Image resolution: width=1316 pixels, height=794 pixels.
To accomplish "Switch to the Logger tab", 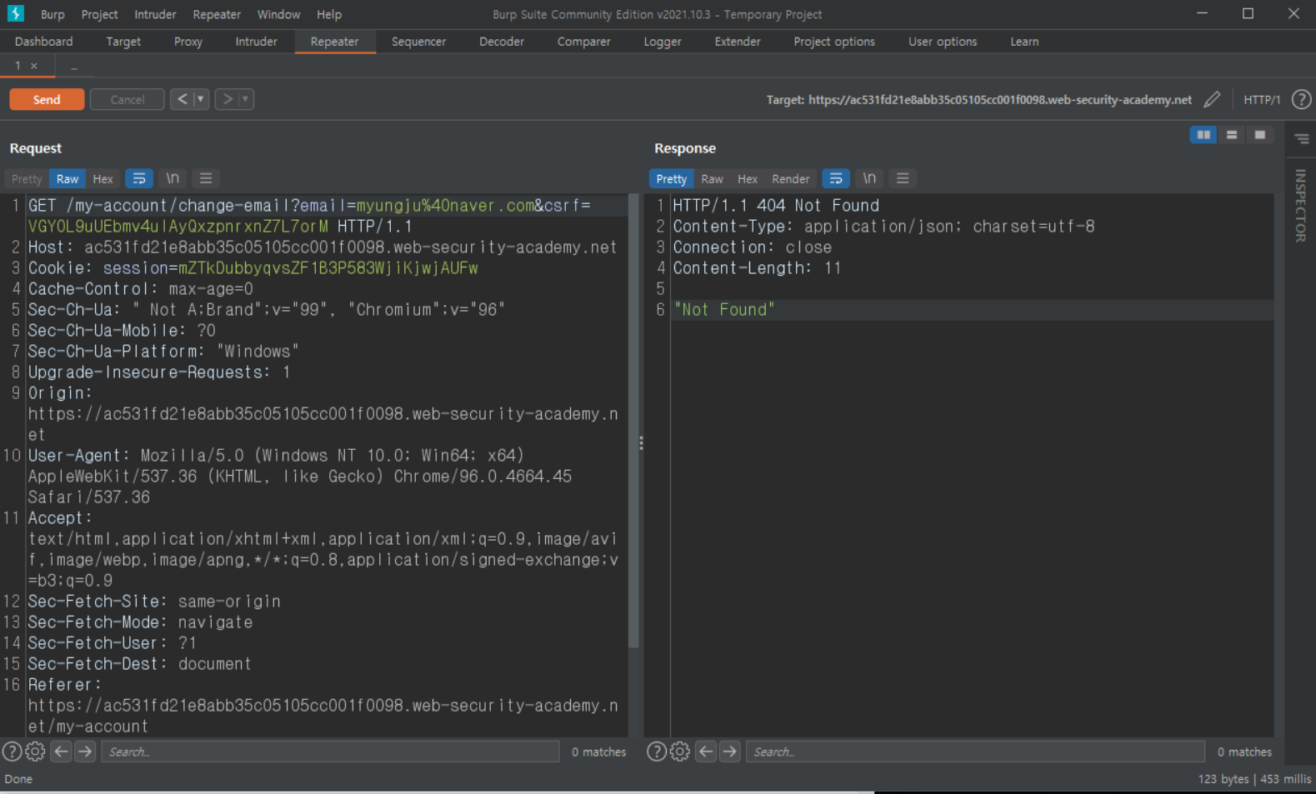I will coord(663,42).
